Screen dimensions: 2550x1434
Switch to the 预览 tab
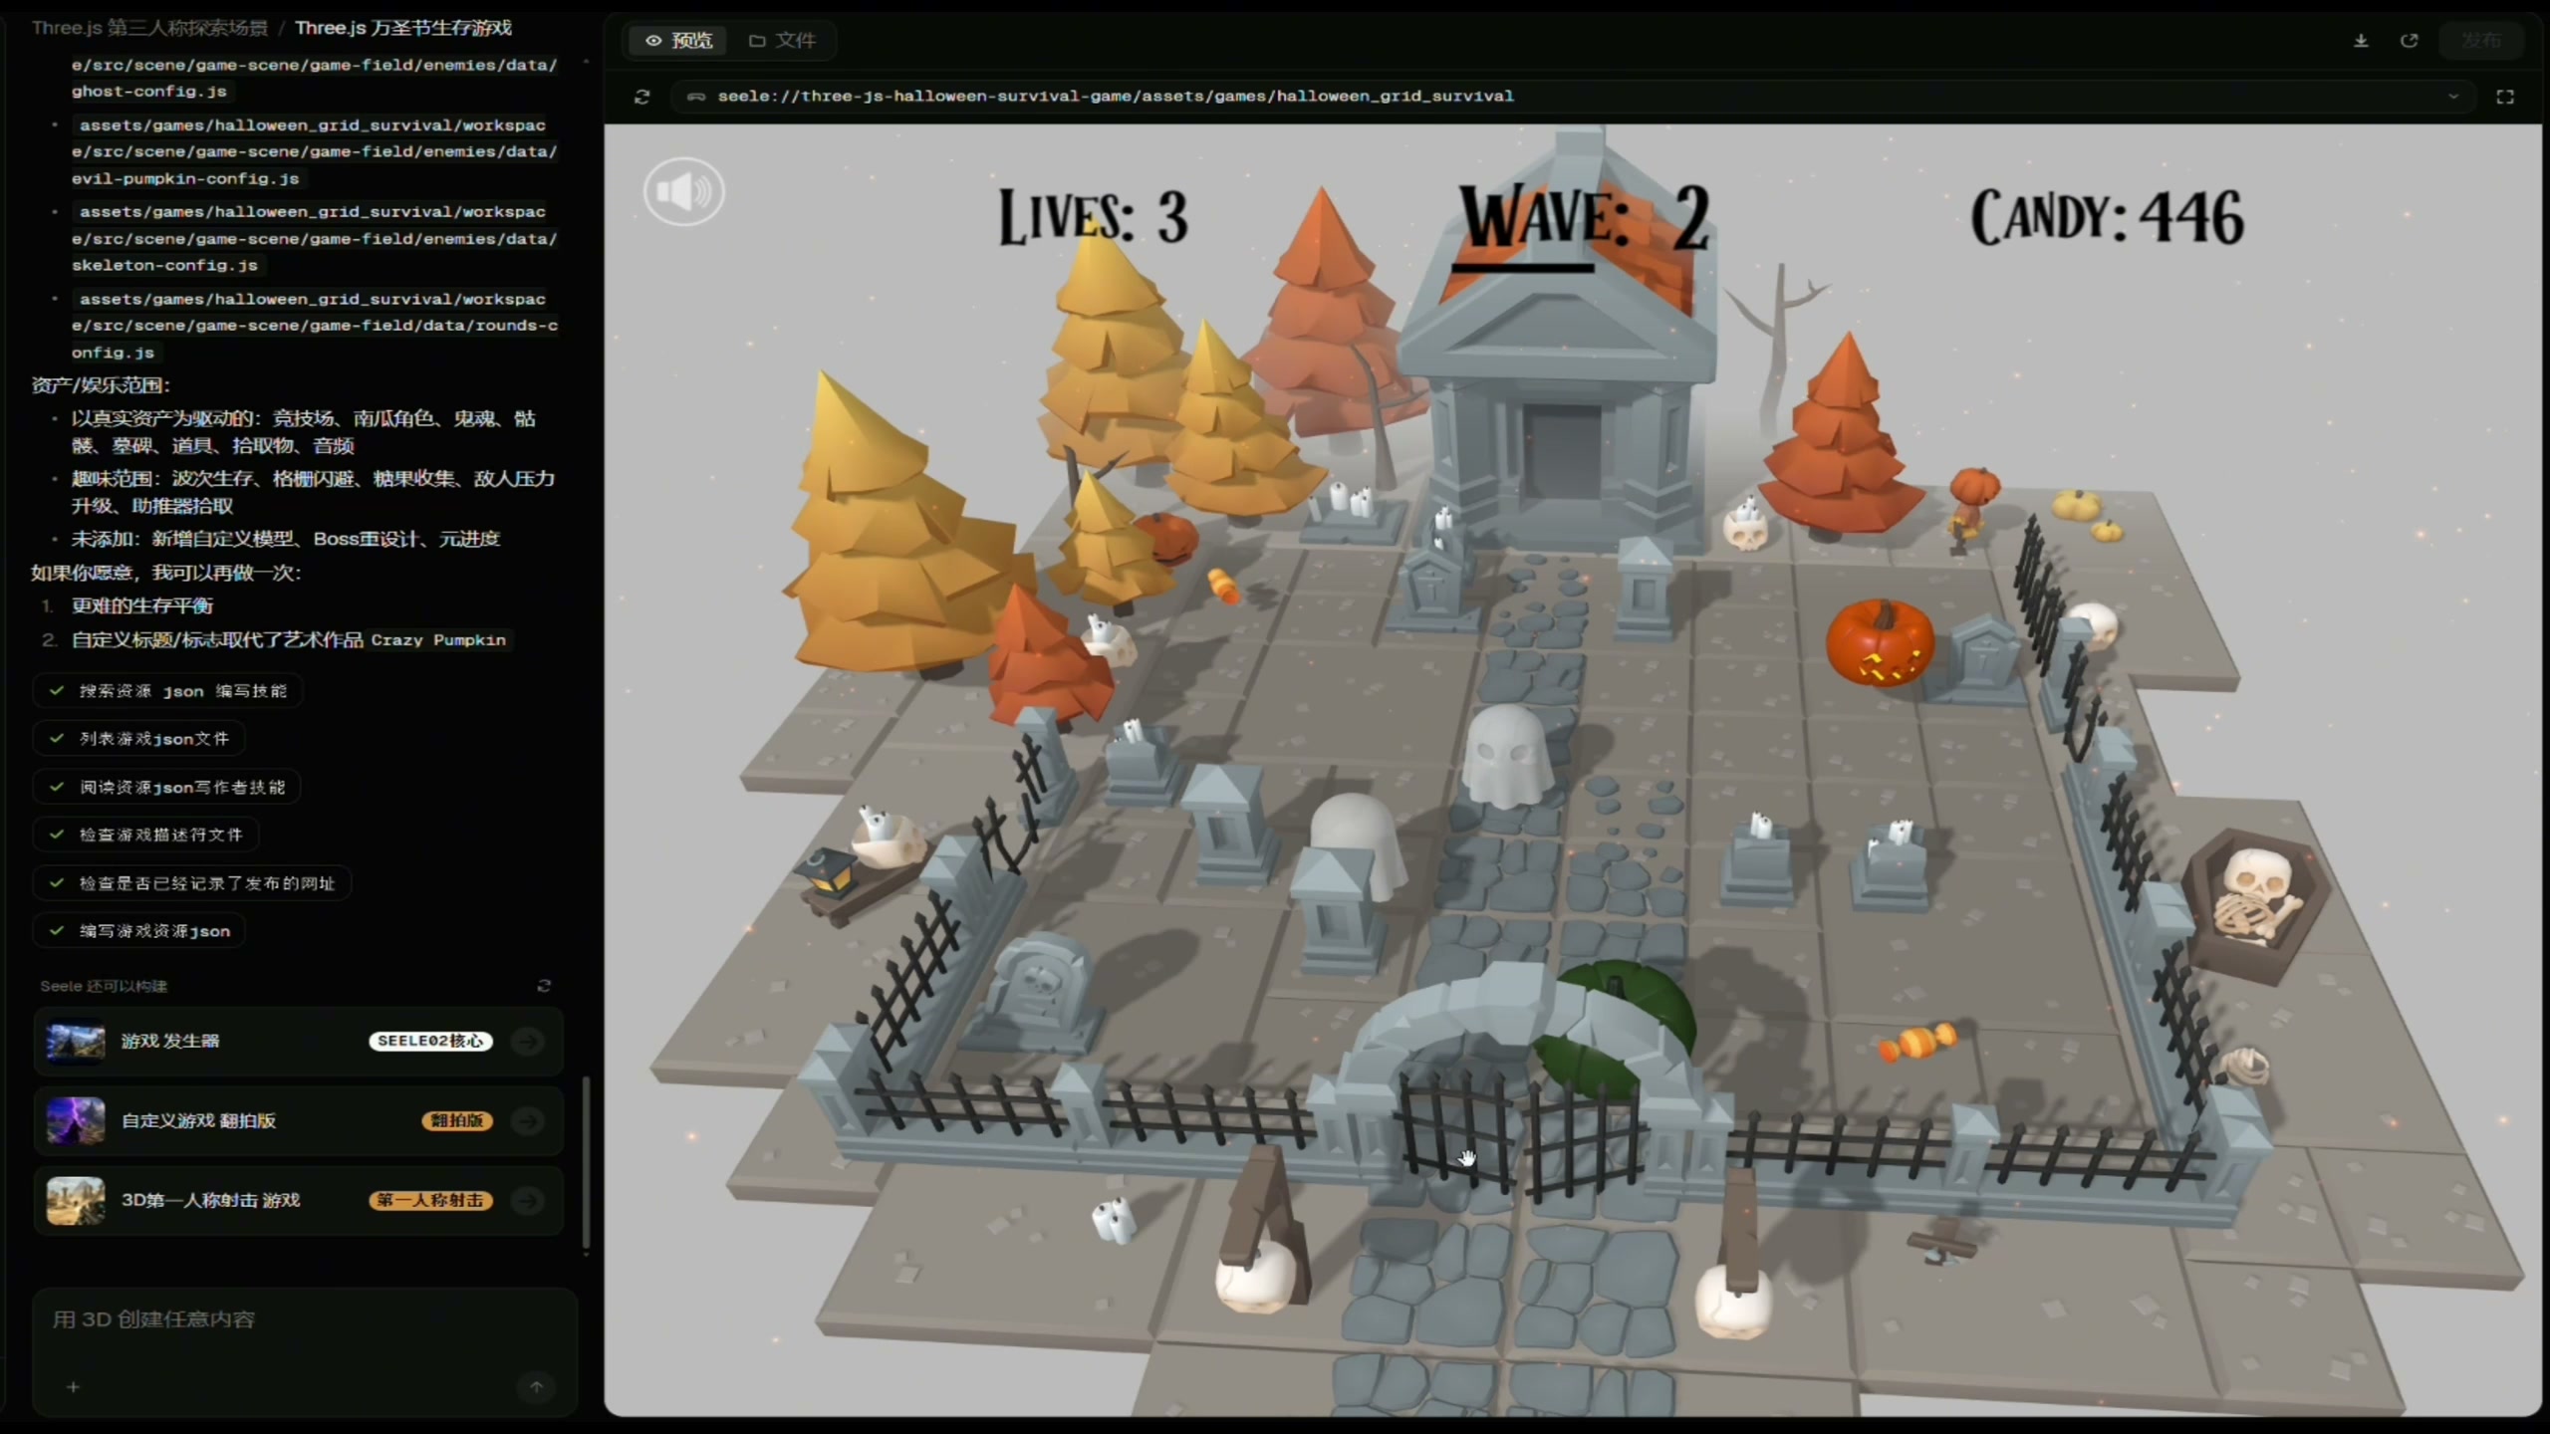pos(680,41)
